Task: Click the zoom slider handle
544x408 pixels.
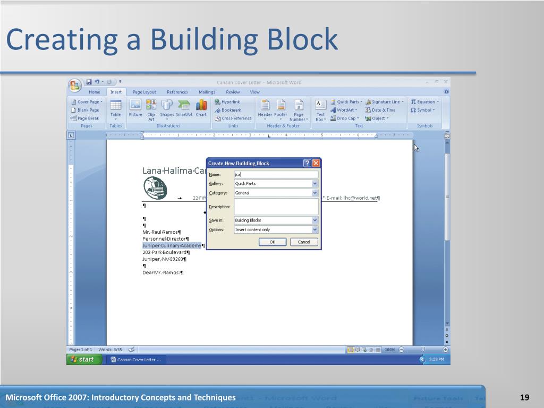Action: pos(423,350)
